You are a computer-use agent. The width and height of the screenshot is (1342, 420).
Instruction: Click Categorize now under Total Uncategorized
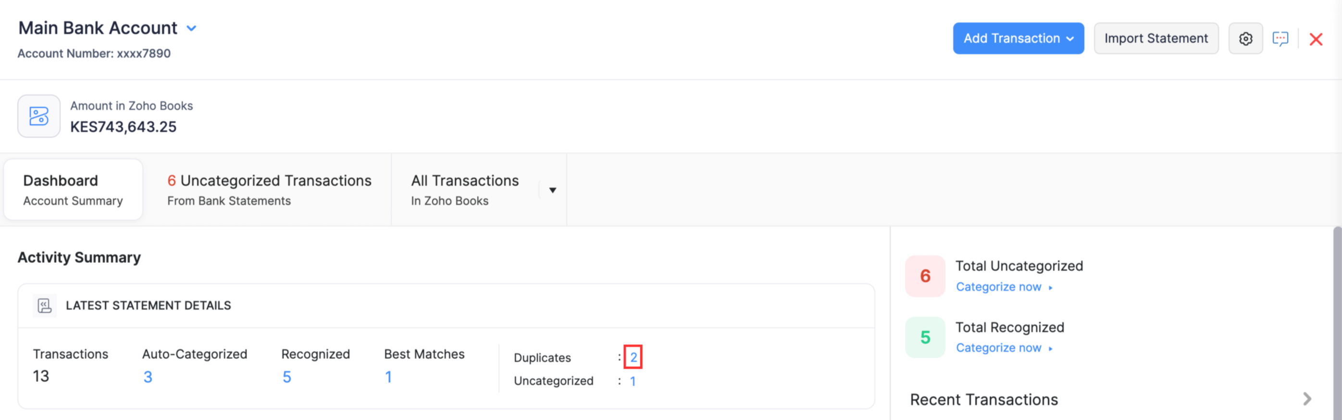999,287
